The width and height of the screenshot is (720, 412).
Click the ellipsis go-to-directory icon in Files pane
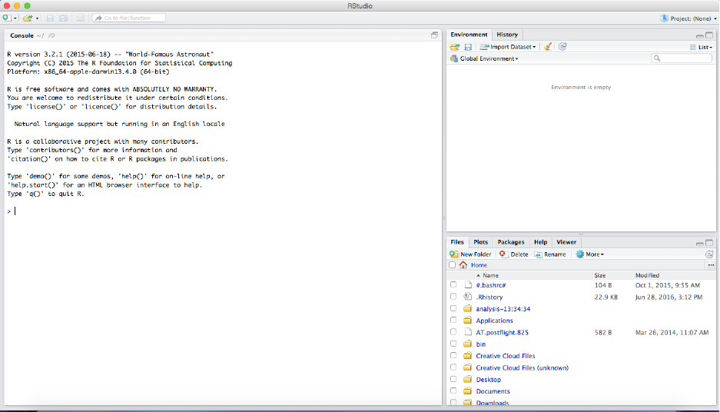pyautogui.click(x=710, y=265)
